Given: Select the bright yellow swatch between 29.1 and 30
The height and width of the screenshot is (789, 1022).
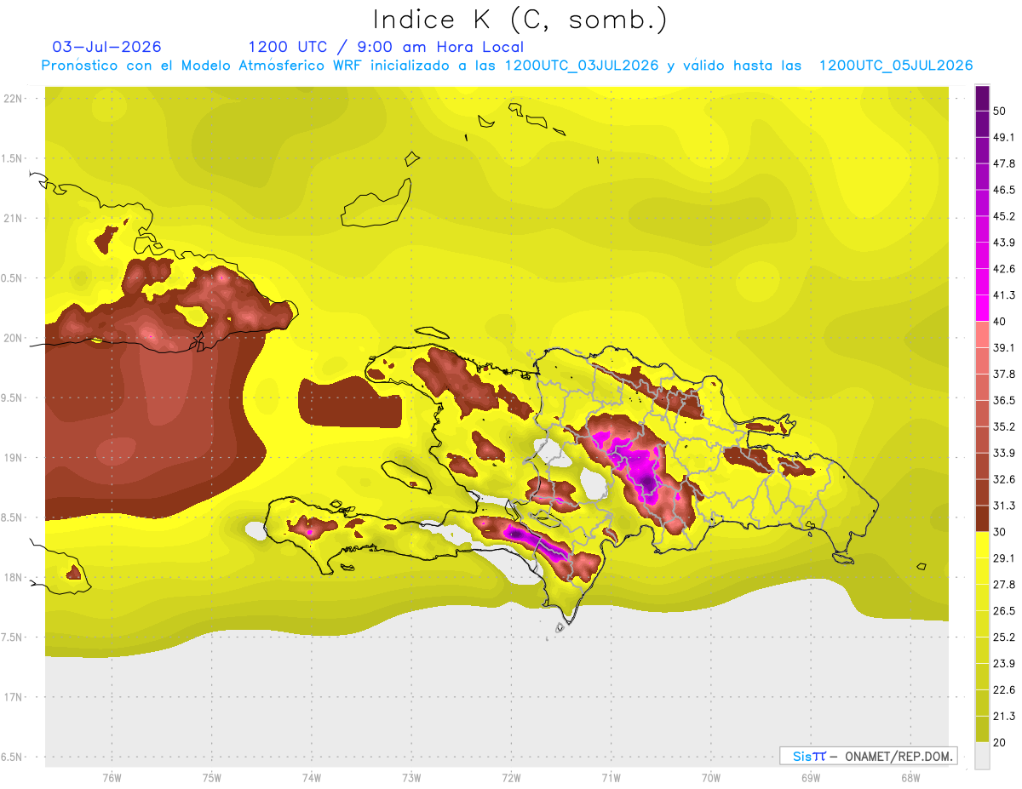Looking at the screenshot, I should pyautogui.click(x=983, y=544).
